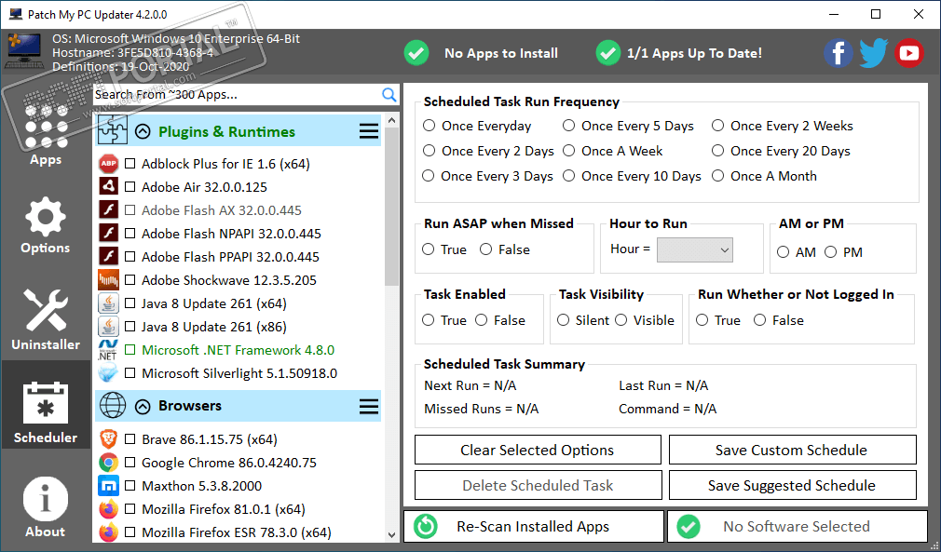Screen dimensions: 941x552
Task: Check the Maxthon 5.3.8.2000 box
Action: pos(130,486)
